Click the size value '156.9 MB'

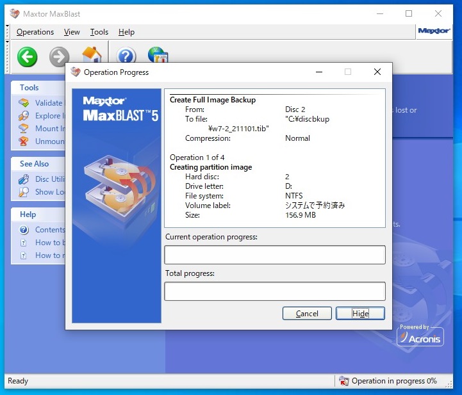(x=301, y=215)
